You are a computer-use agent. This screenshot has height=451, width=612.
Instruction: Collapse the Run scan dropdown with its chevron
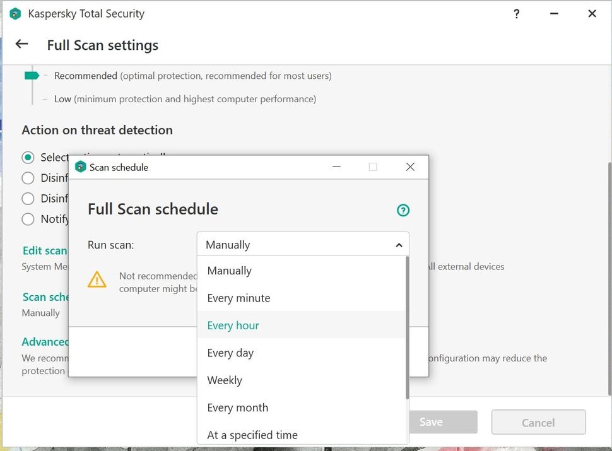(x=399, y=244)
